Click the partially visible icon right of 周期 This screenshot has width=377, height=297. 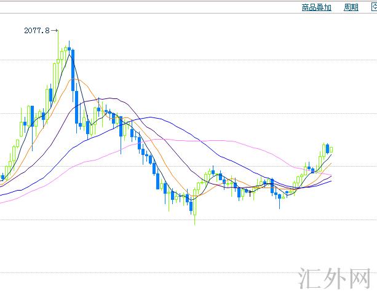click(373, 7)
